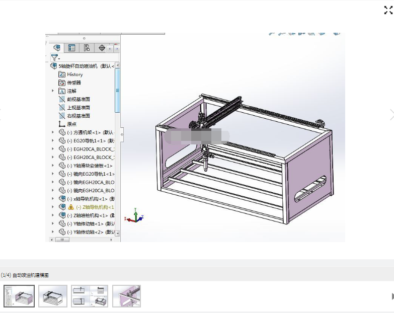Click the Y轴传动轴<2> part icon
Screen dimensions: 394x313
tap(62, 232)
